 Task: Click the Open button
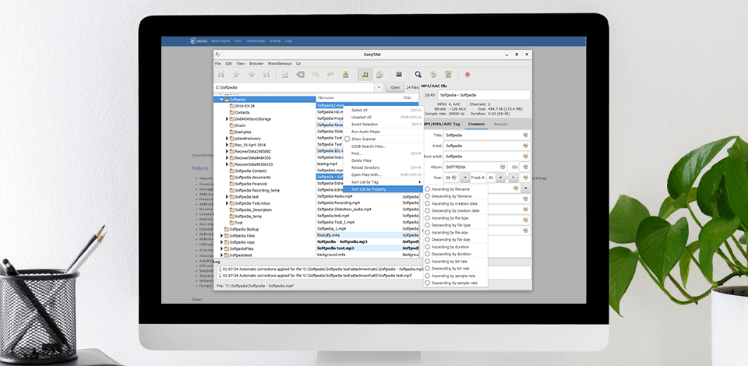coord(395,88)
